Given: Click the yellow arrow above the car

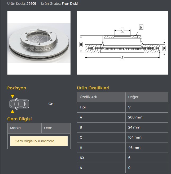Looking at the screenshot, I should (12, 96).
